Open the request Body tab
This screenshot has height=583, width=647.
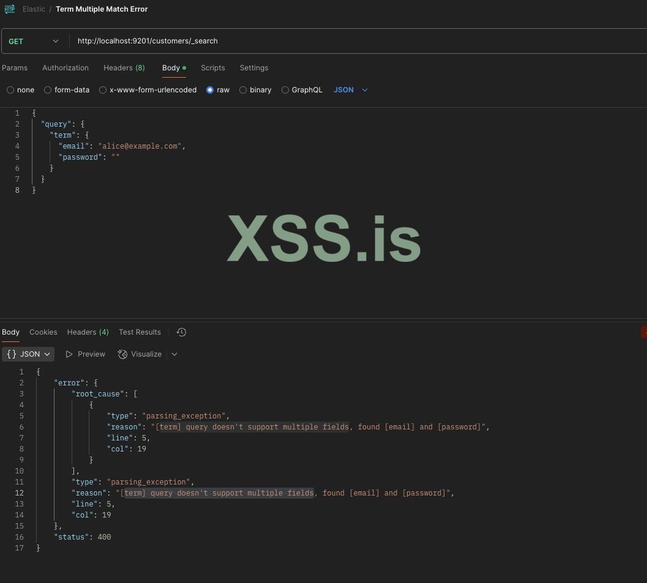pos(174,68)
